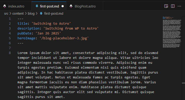The width and height of the screenshot is (185, 100).
Task: Expand the src breadcrumb chevron
Action: 10,14
